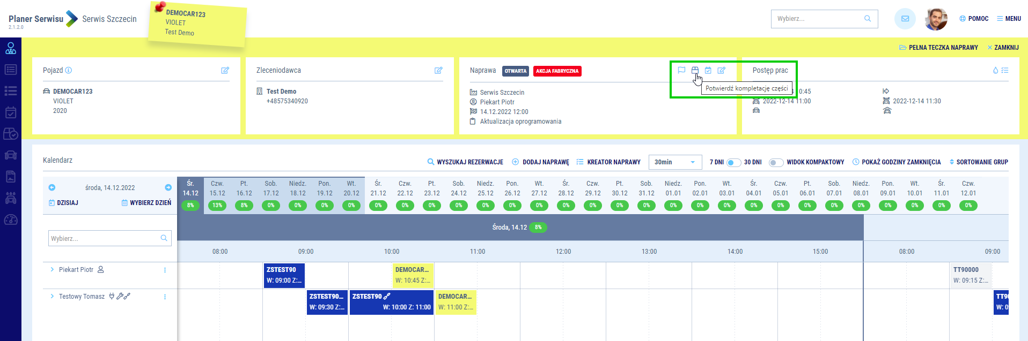Click the dashboard gauge sidebar icon
Image resolution: width=1028 pixels, height=341 pixels.
[x=11, y=219]
